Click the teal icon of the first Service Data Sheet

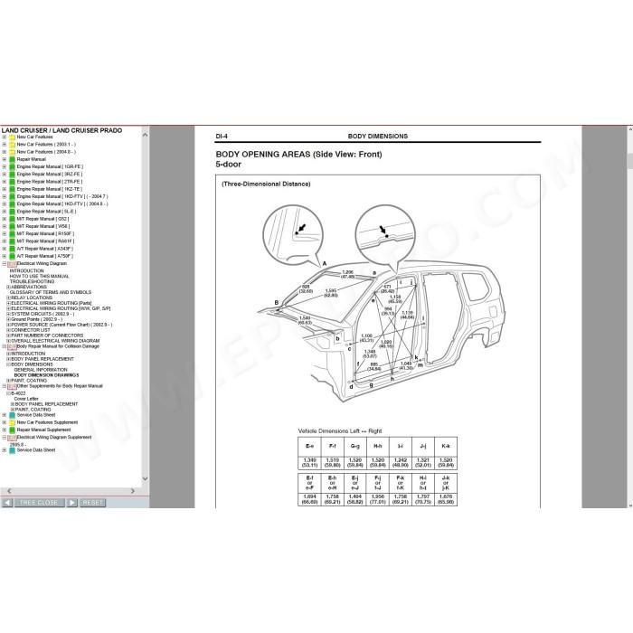[12, 415]
